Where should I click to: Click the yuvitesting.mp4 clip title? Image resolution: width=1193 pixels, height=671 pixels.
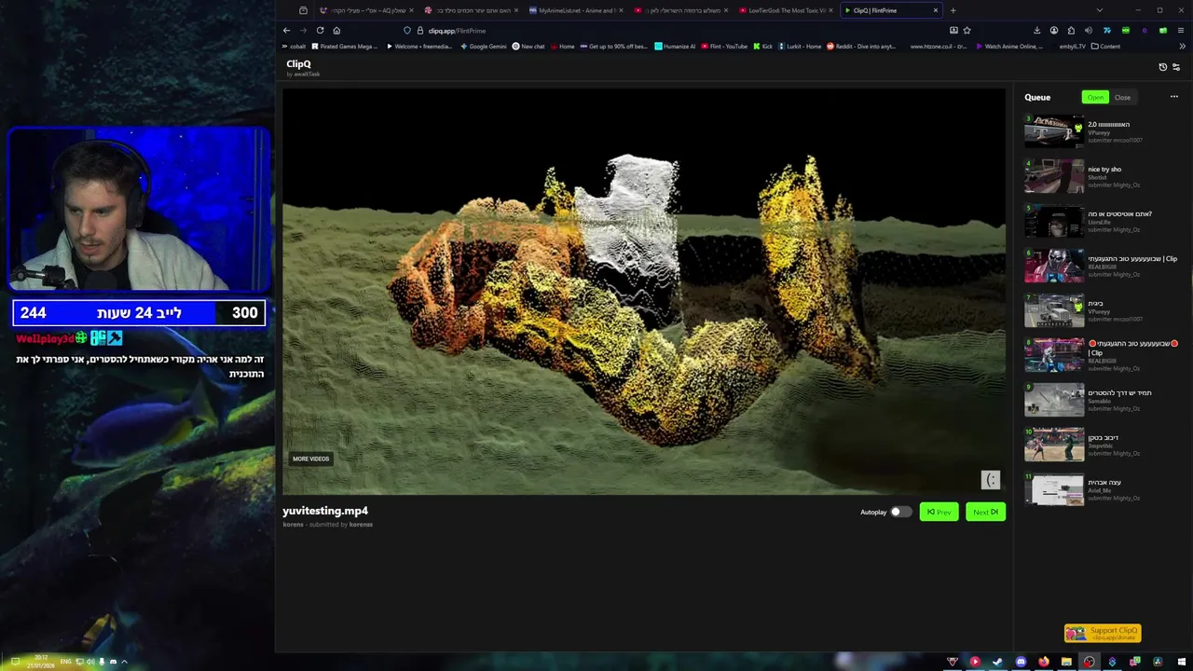[x=325, y=511]
